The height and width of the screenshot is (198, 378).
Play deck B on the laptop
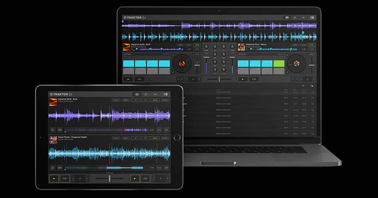pos(243,79)
